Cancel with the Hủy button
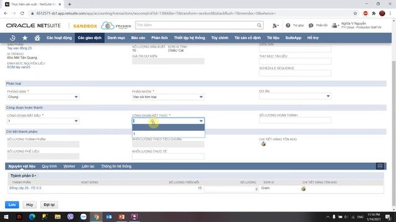 [x=30, y=205]
